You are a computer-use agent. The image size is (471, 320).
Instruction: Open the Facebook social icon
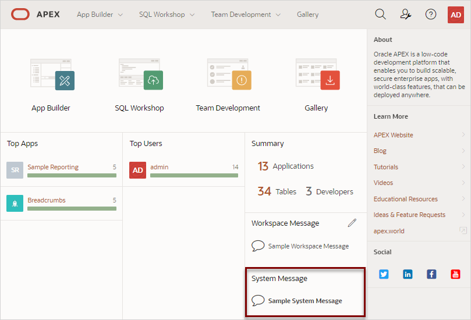(x=431, y=274)
